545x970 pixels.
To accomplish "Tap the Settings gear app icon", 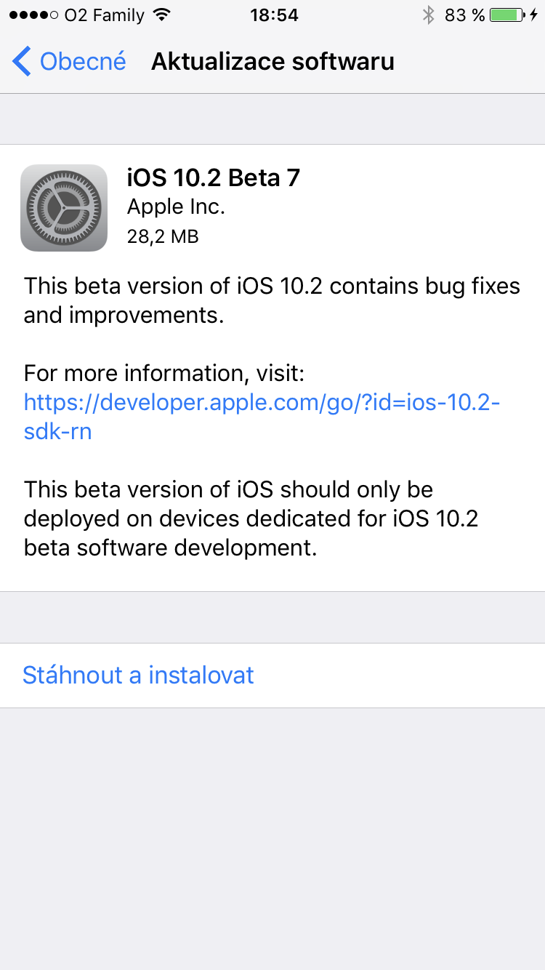I will [64, 208].
